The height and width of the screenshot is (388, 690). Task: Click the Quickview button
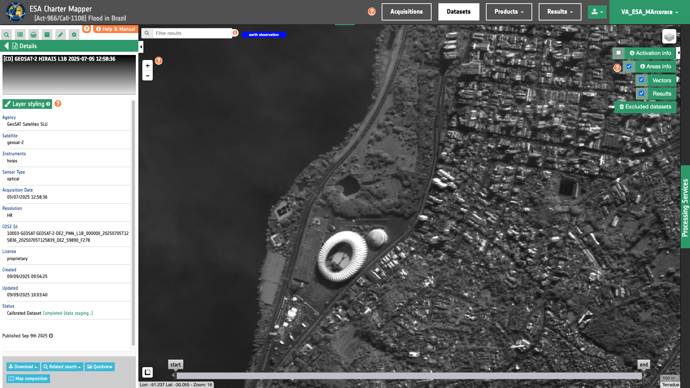pyautogui.click(x=100, y=367)
